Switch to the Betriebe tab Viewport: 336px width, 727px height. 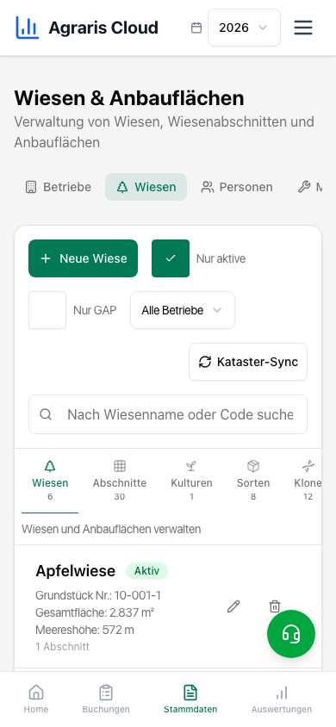(x=58, y=187)
